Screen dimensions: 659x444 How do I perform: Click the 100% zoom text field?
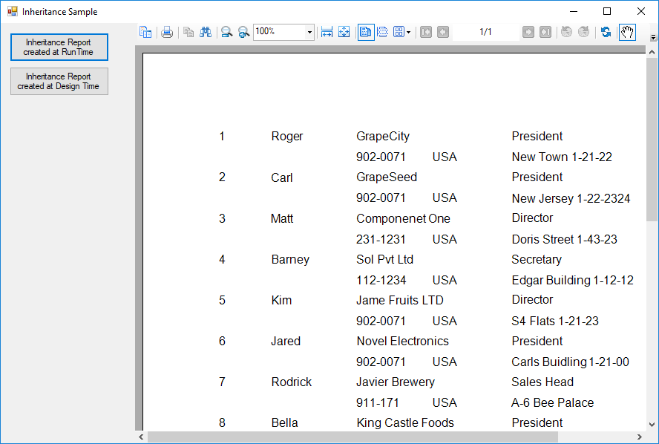280,32
